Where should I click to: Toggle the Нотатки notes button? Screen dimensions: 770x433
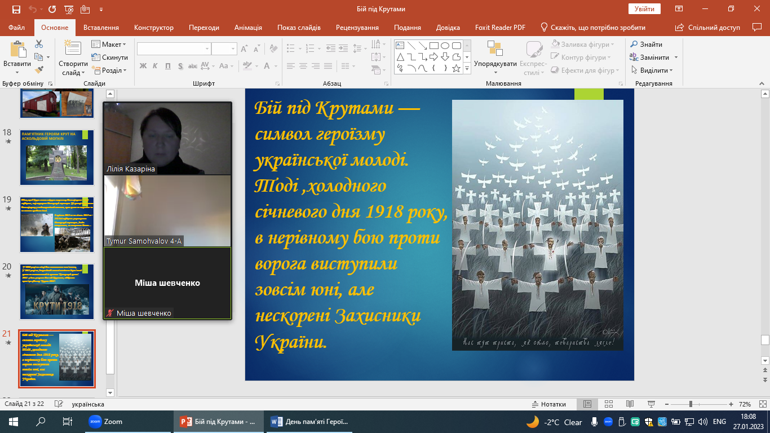[x=549, y=404]
